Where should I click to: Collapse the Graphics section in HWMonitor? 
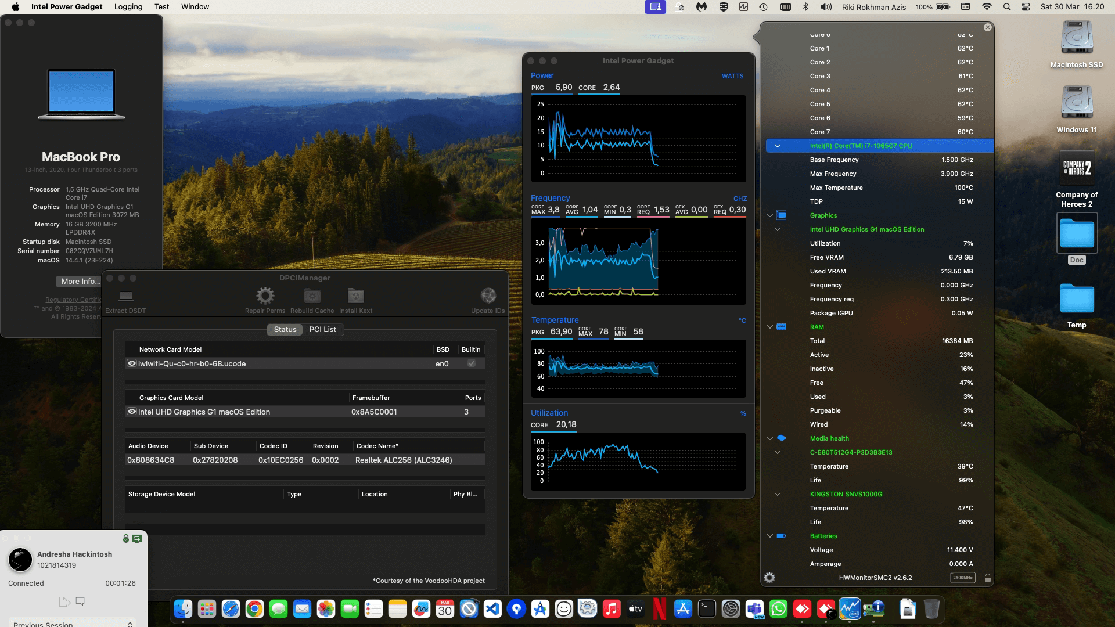coord(770,215)
